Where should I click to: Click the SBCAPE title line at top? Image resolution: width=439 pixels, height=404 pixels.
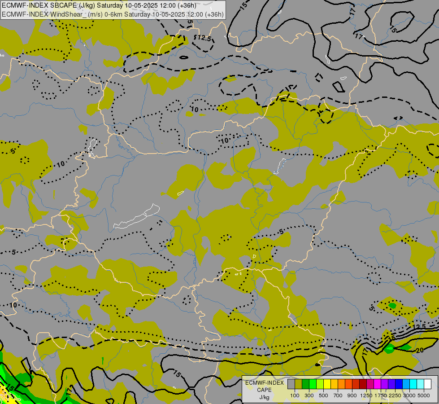click(x=99, y=5)
